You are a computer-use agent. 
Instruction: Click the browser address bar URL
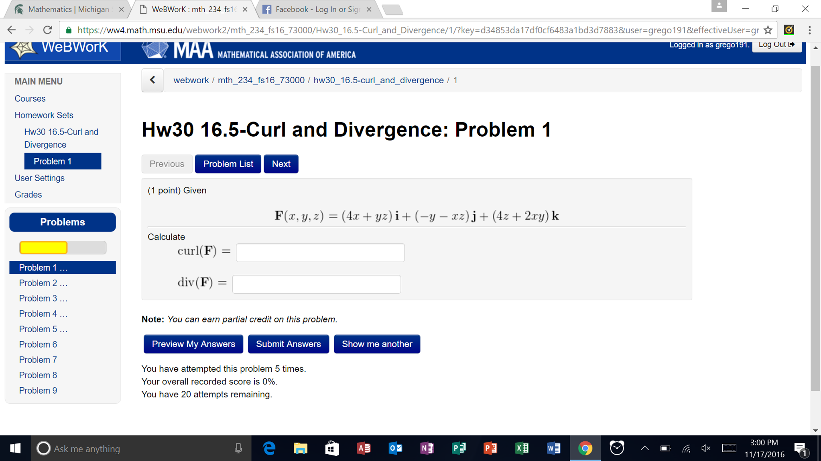[417, 30]
